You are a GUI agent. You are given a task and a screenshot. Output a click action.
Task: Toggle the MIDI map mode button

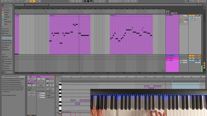pos(196,1)
